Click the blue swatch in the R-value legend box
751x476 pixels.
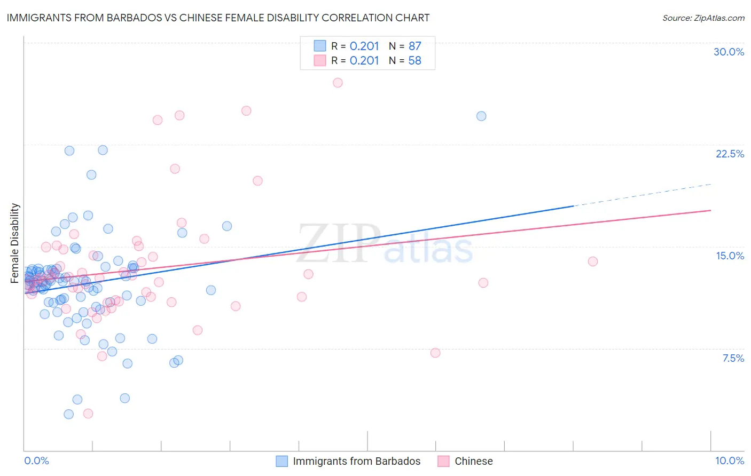pyautogui.click(x=319, y=46)
